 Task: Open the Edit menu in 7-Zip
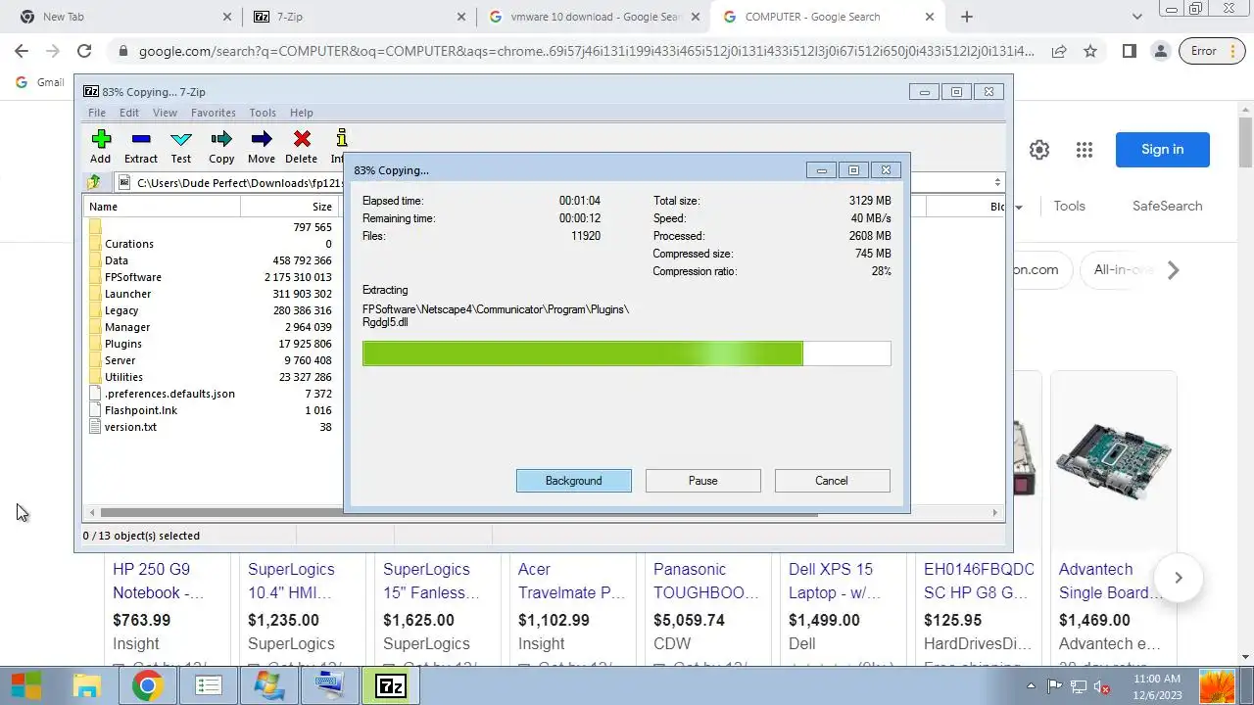tap(129, 113)
